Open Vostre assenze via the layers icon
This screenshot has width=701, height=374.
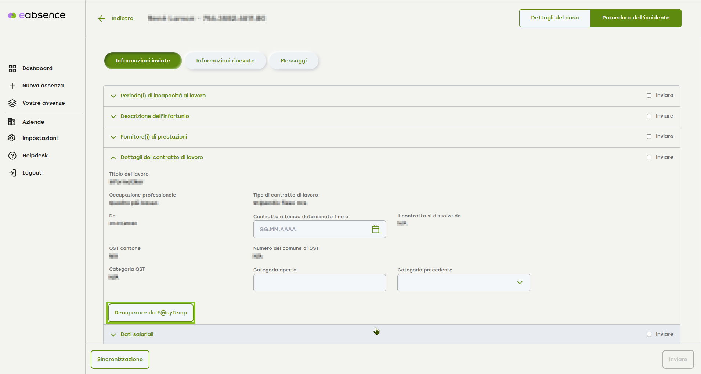coord(12,103)
